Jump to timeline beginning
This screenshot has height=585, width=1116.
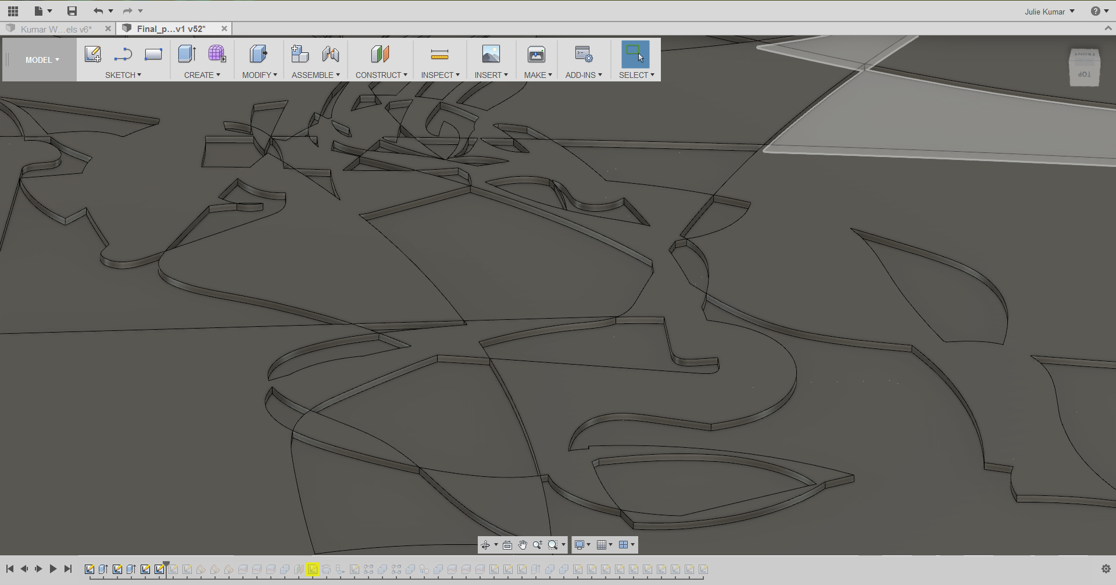click(10, 569)
